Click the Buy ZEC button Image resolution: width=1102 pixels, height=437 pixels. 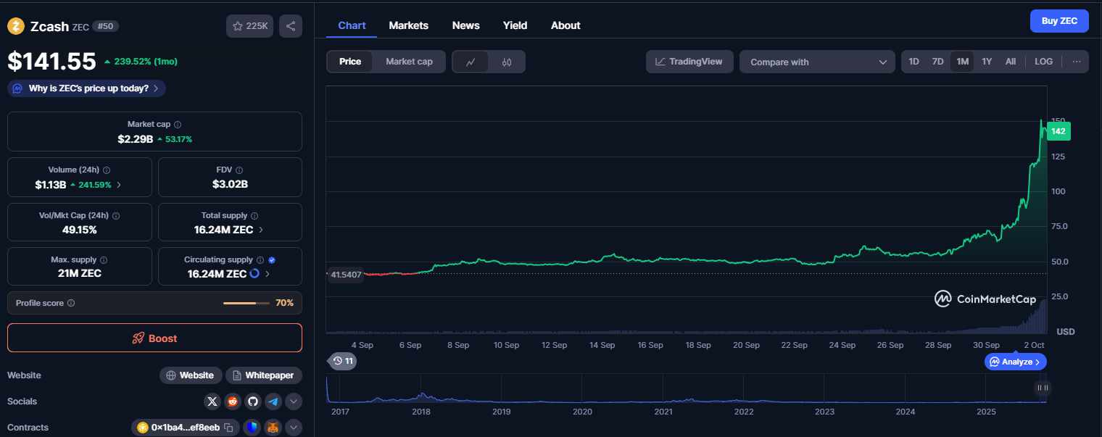1059,21
